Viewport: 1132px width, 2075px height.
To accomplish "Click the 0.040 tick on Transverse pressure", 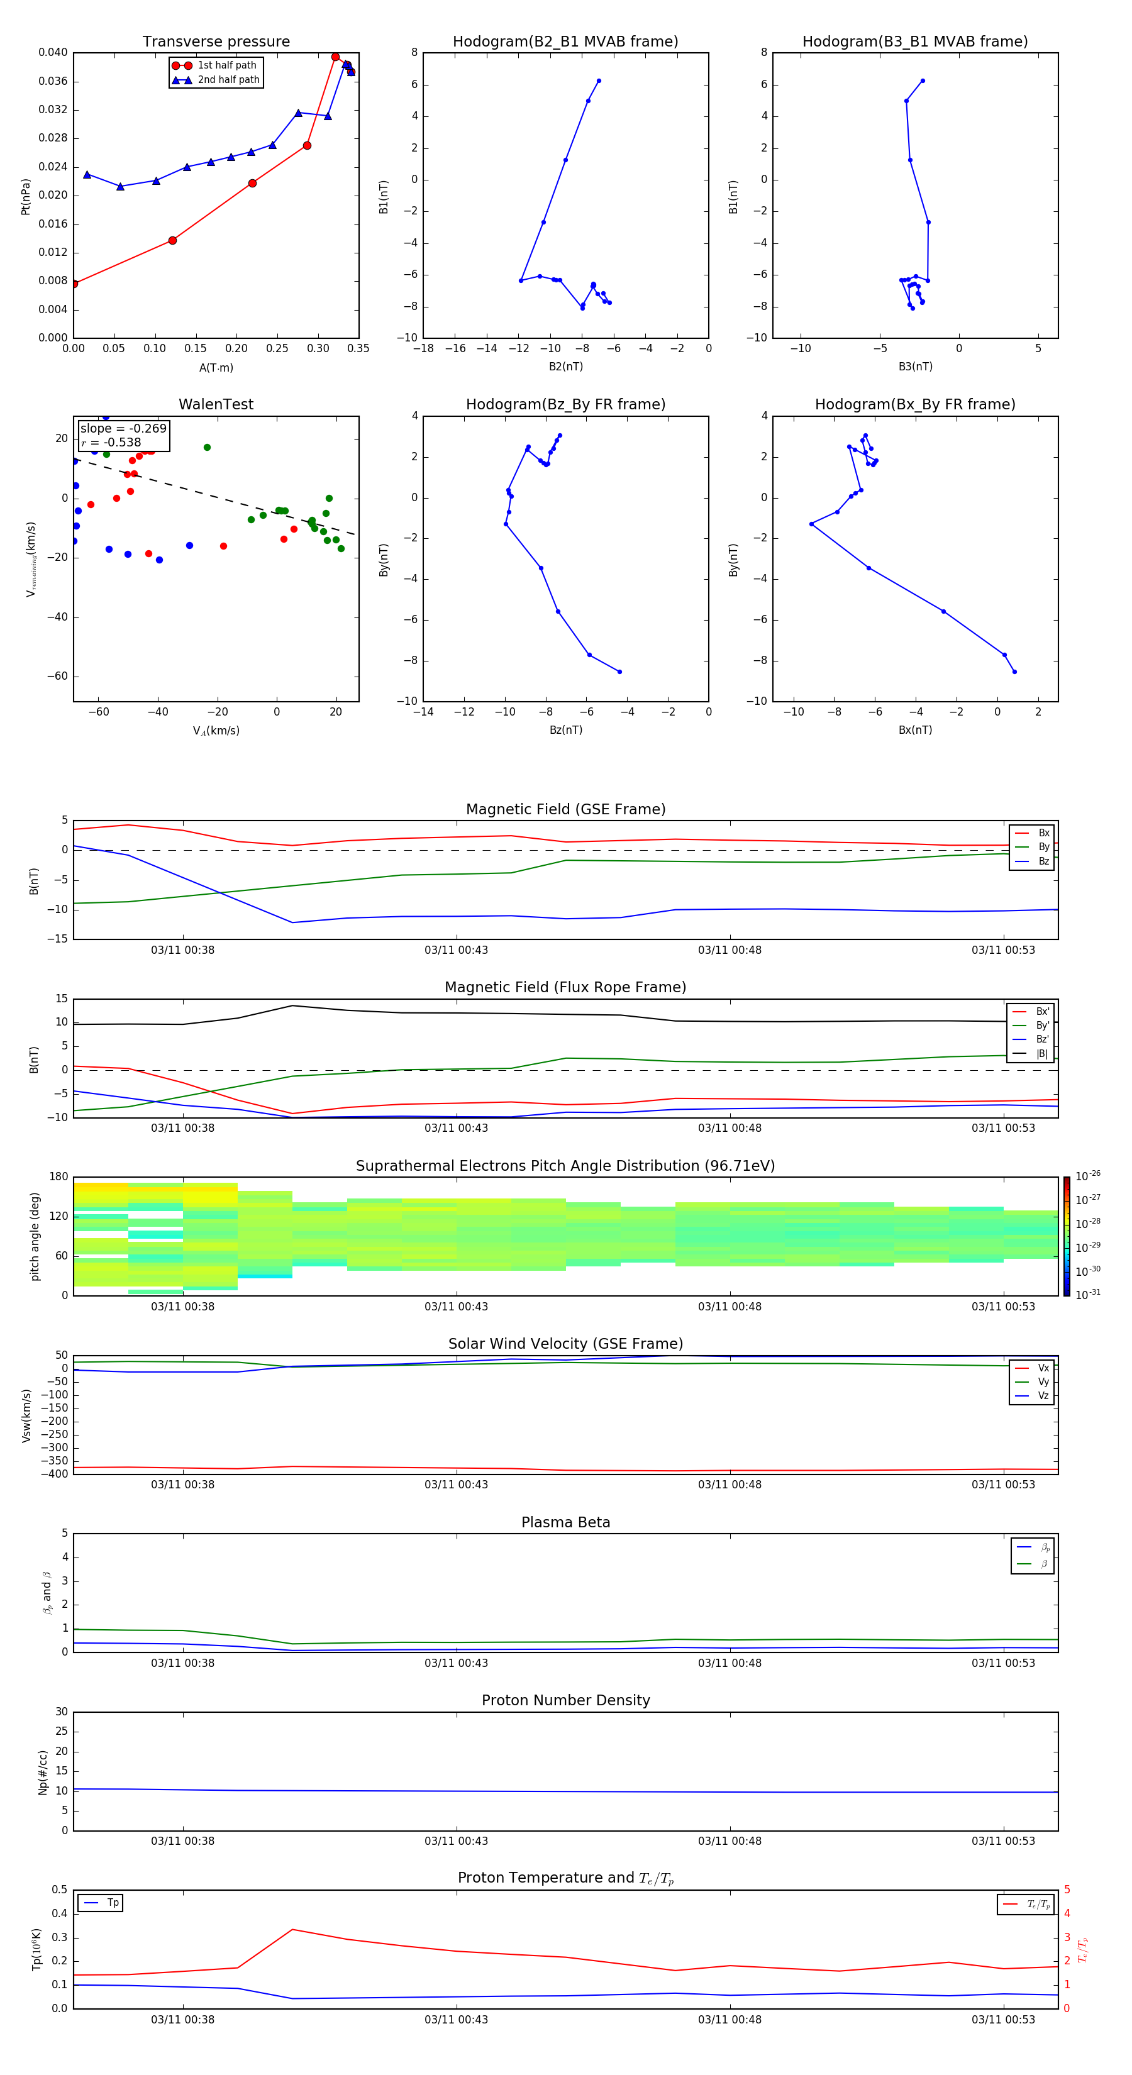I will click(53, 53).
